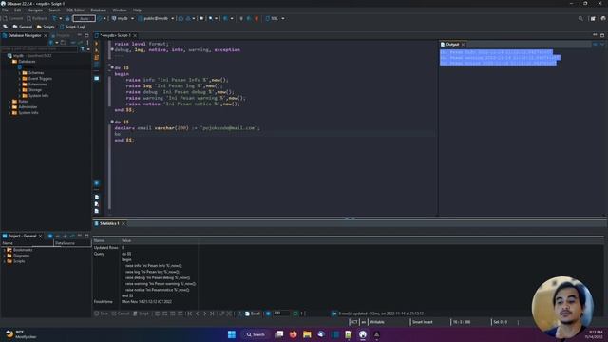608x342 pixels.
Task: Select the Scripts project folder
Action: (x=16, y=261)
